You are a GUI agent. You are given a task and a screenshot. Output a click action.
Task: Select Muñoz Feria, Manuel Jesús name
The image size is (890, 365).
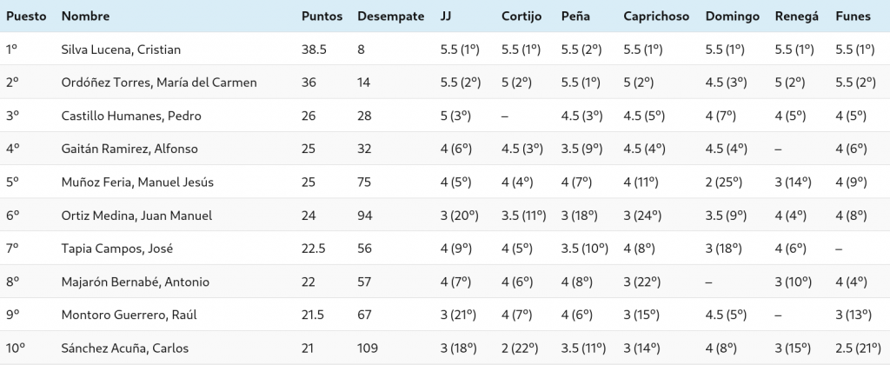(137, 182)
